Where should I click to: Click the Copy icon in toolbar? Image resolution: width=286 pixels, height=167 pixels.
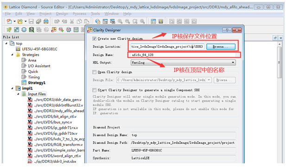tap(79, 21)
